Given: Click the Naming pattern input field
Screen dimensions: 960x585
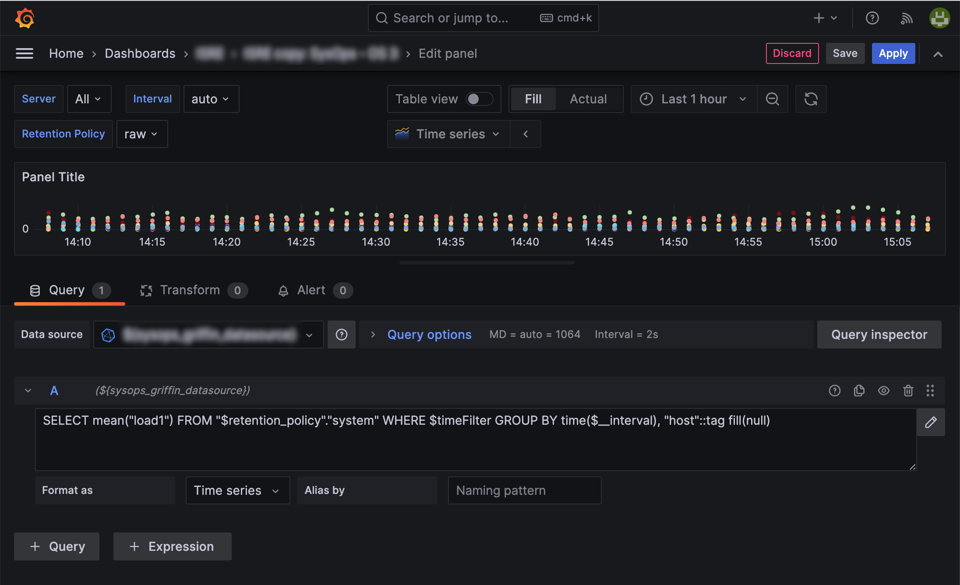Looking at the screenshot, I should [524, 490].
